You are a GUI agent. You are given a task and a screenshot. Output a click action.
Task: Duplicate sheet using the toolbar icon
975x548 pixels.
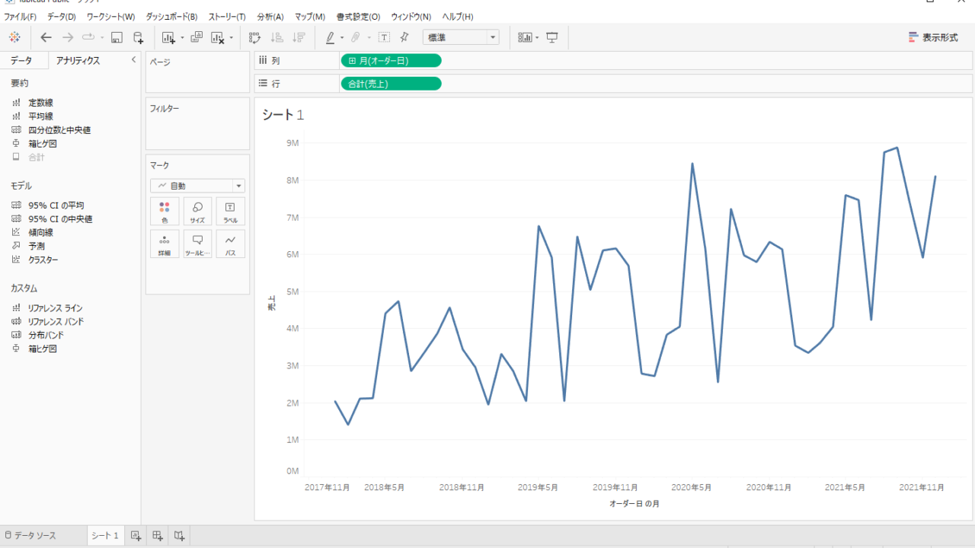pyautogui.click(x=197, y=37)
